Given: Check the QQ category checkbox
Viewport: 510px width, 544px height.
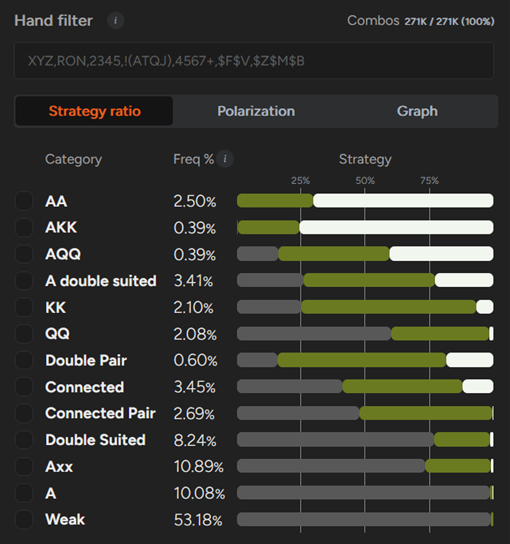Looking at the screenshot, I should point(24,334).
